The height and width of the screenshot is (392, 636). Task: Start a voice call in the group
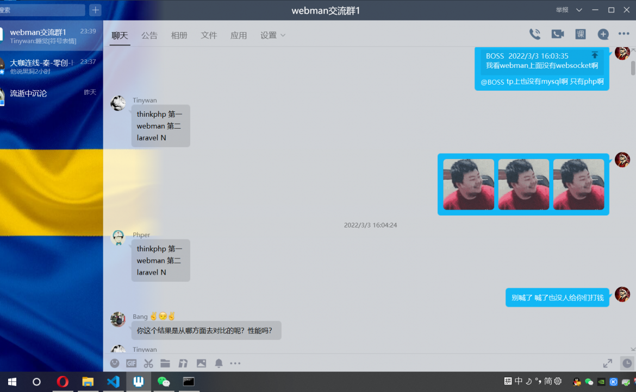point(534,34)
